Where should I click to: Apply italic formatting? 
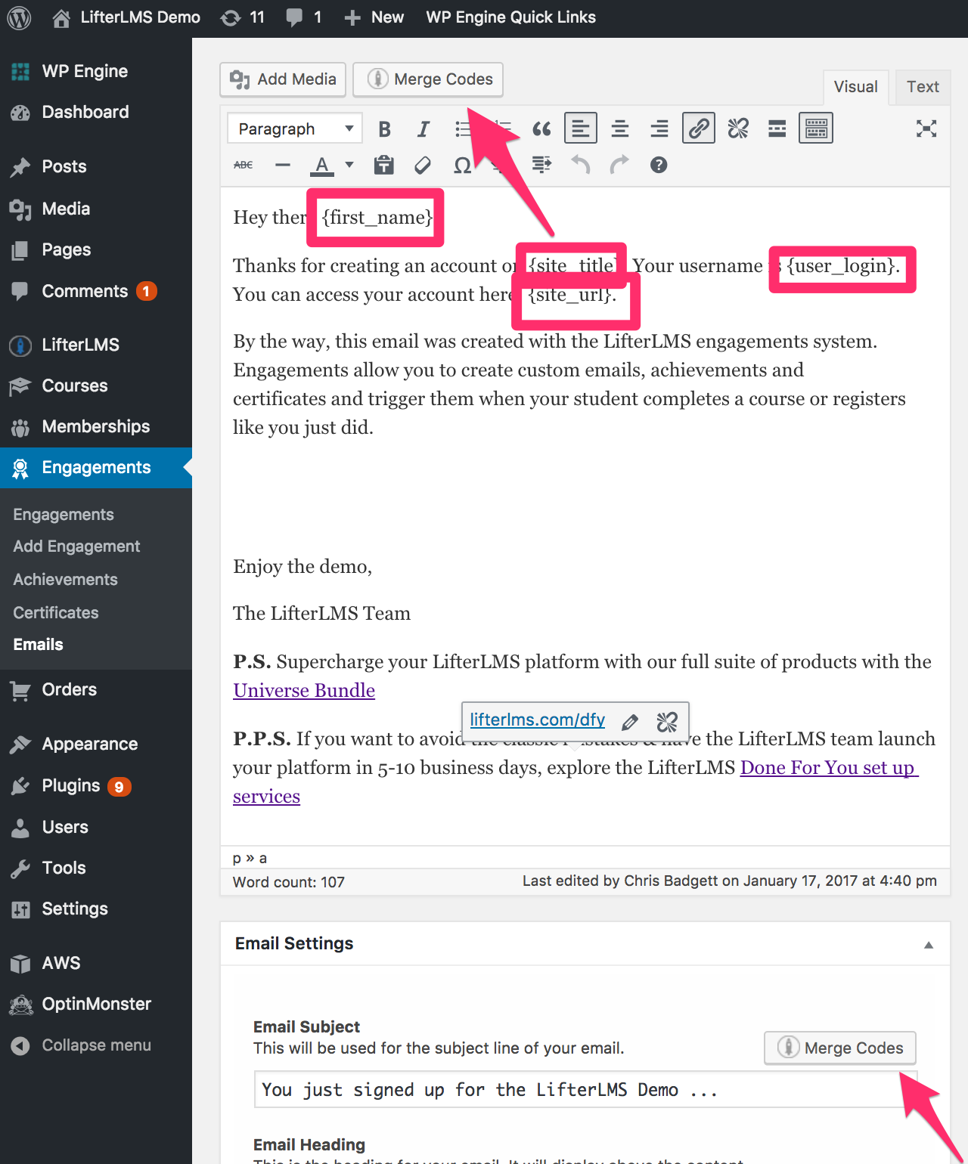pyautogui.click(x=423, y=128)
